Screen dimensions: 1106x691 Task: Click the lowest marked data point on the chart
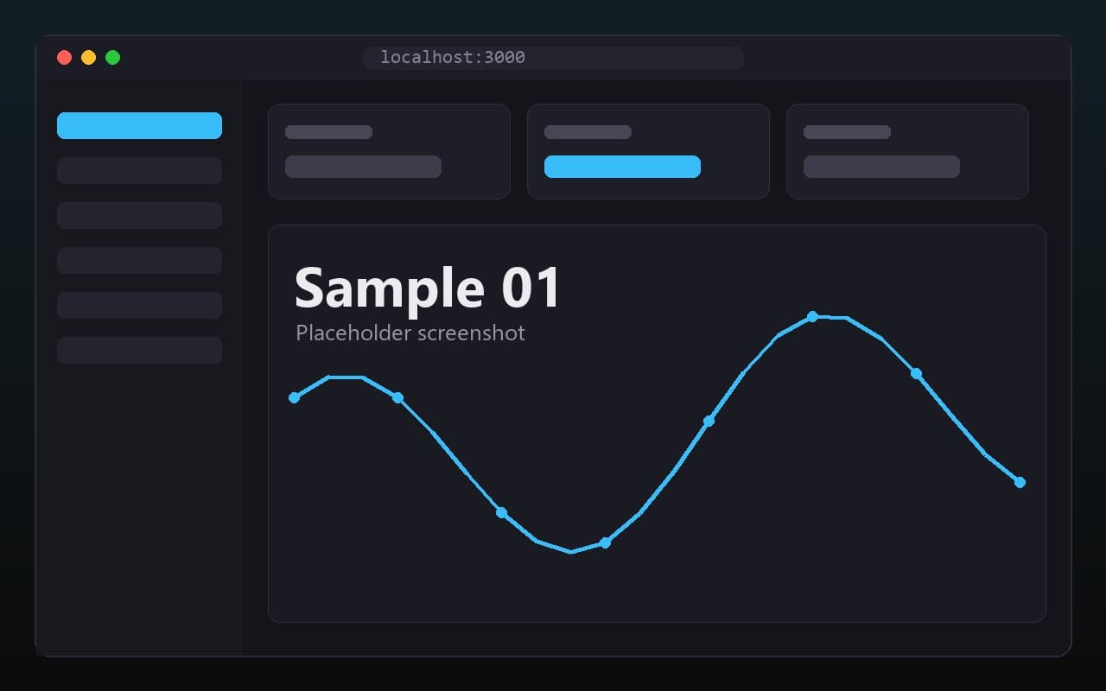coord(605,542)
